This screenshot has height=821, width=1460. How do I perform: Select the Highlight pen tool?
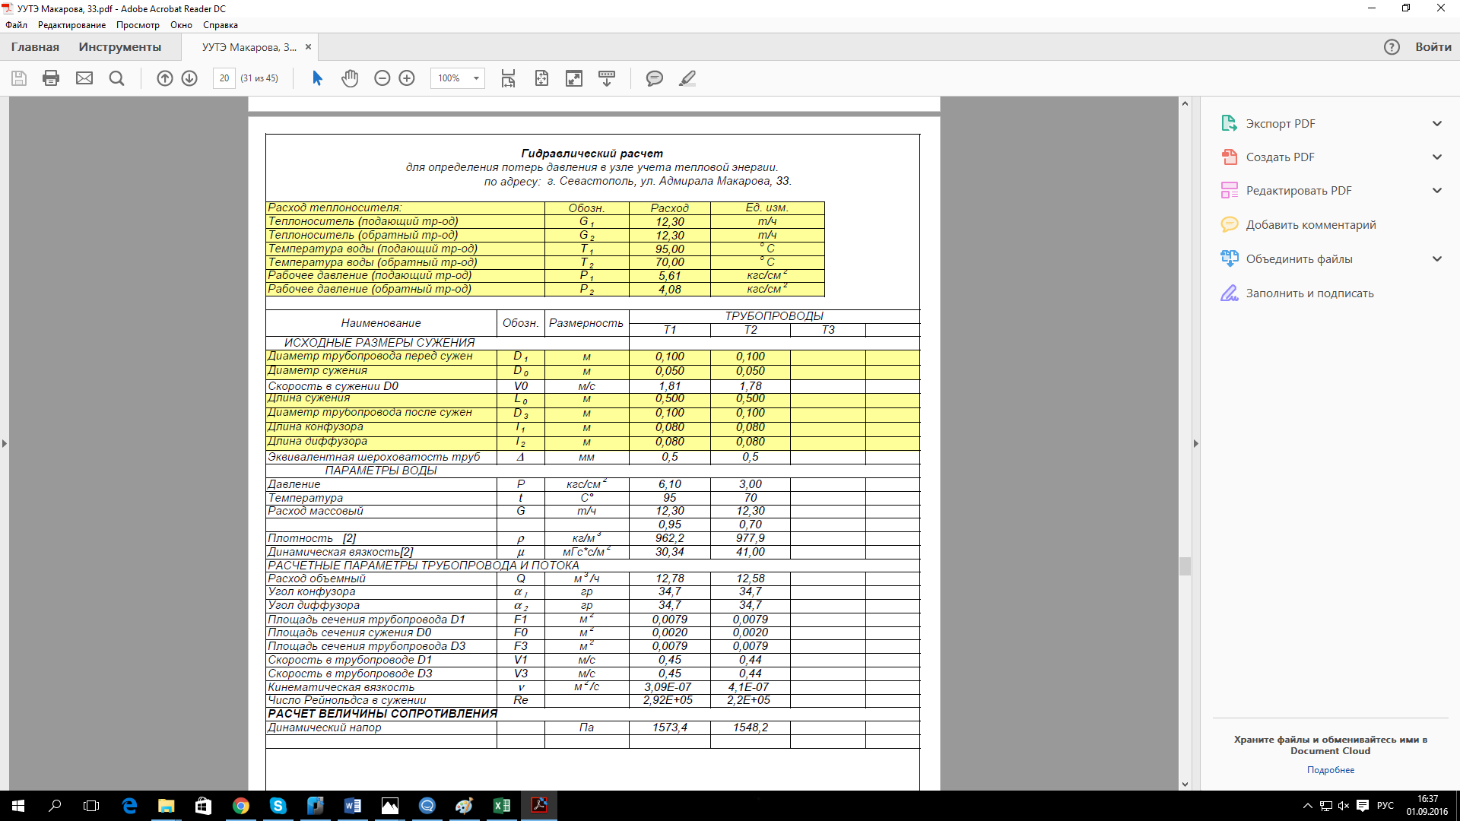point(687,78)
